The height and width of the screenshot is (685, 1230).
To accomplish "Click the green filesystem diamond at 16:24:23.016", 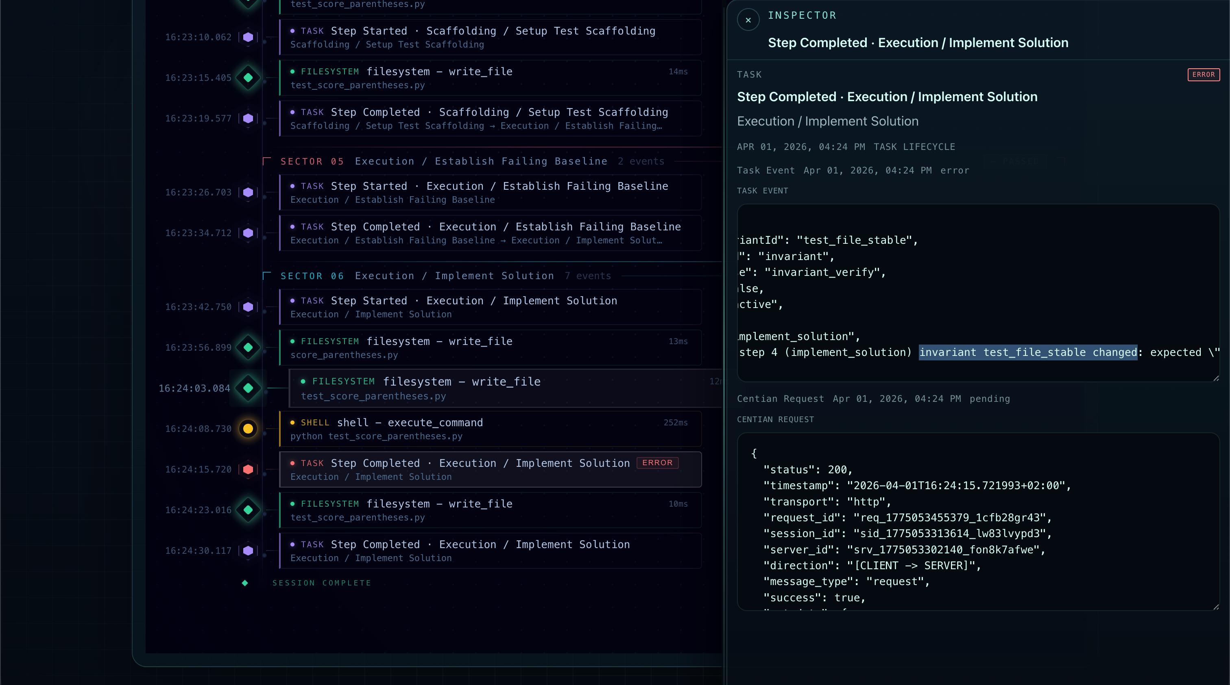I will (248, 510).
